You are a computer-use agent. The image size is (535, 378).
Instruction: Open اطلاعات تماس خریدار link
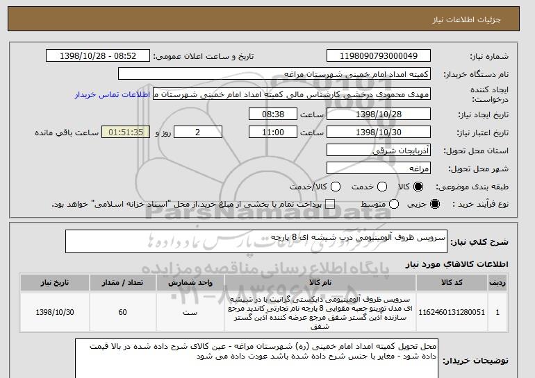(113, 94)
